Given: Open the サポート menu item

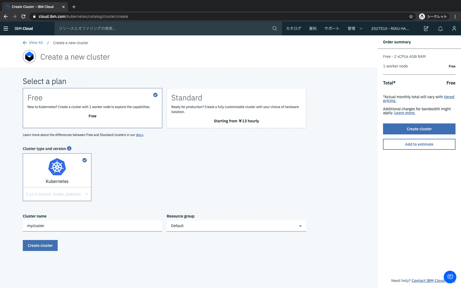Looking at the screenshot, I should [x=332, y=29].
